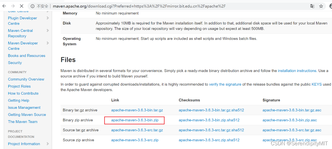Open Community Overview
This screenshot has height=149, width=332.
[x=26, y=79]
